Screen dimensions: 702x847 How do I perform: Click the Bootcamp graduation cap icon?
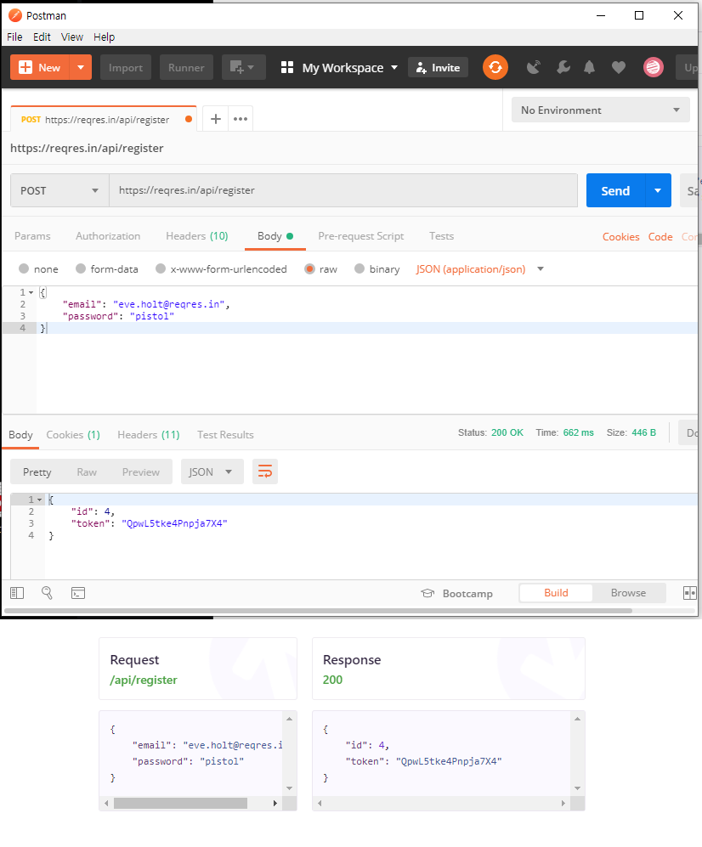[427, 593]
